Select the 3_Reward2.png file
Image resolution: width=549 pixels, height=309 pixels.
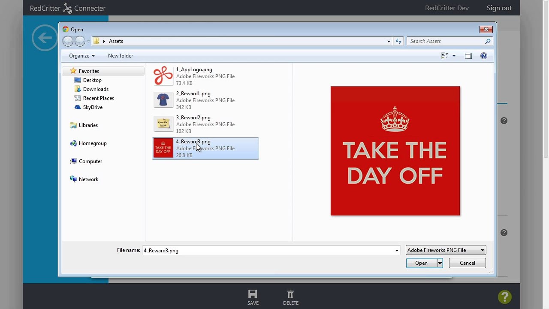pos(205,124)
